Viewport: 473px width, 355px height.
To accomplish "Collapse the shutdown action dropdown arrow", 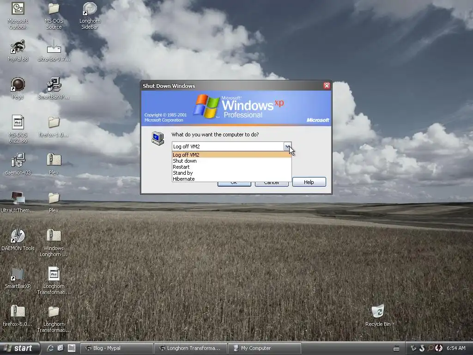I will tap(287, 147).
